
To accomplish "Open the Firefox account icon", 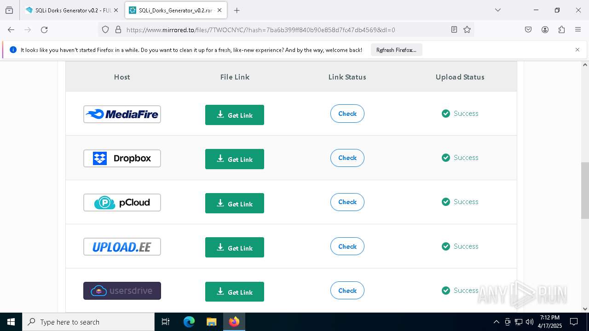I will click(545, 30).
